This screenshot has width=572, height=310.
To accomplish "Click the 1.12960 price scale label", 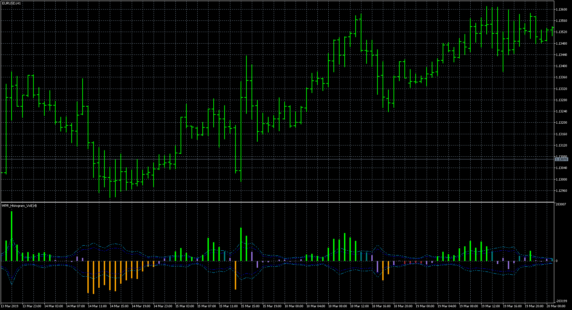I will click(x=561, y=191).
